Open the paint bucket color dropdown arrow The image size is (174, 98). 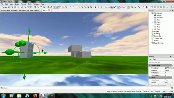coord(141,7)
